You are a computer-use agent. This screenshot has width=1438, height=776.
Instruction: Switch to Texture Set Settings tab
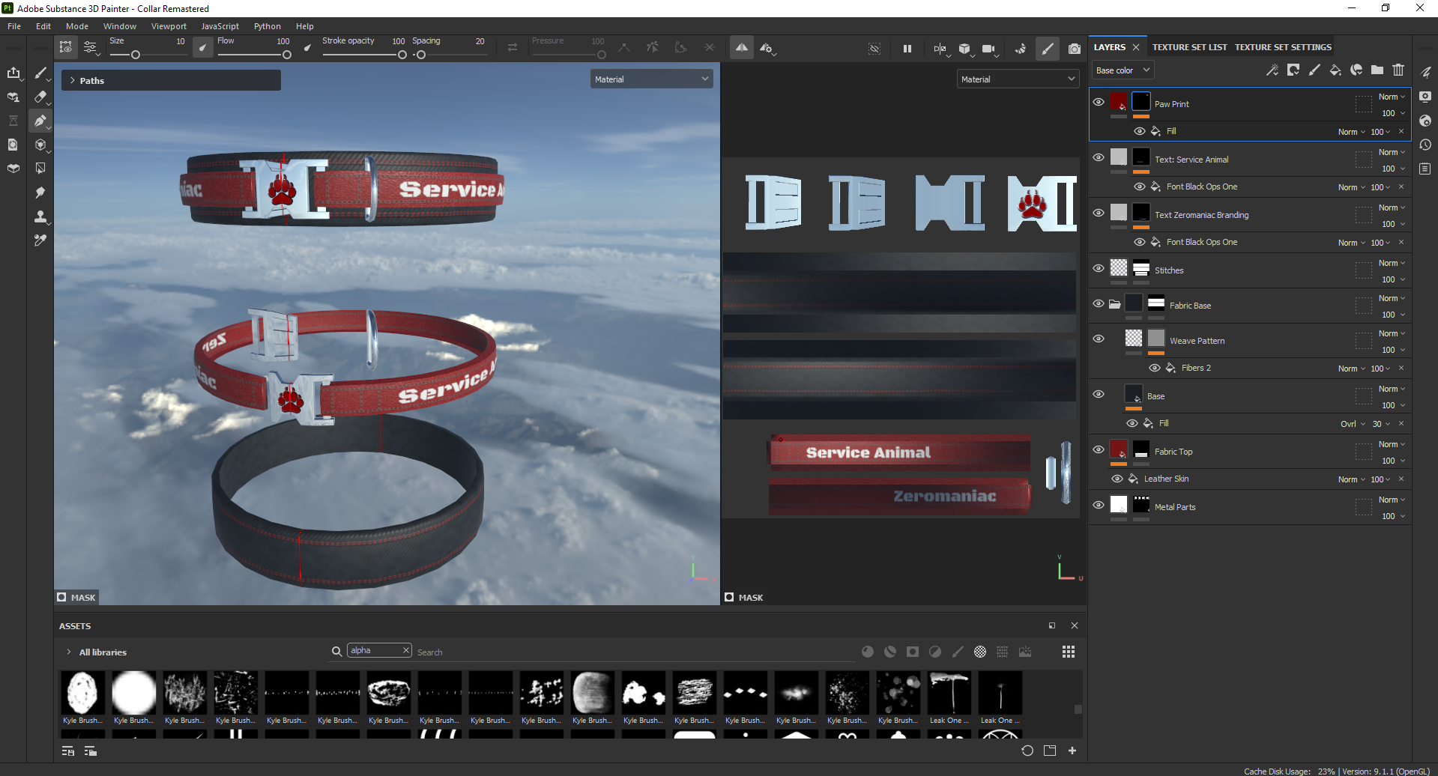point(1283,47)
